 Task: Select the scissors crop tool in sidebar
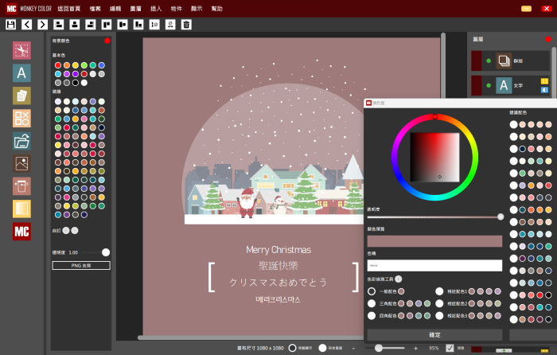point(21,50)
